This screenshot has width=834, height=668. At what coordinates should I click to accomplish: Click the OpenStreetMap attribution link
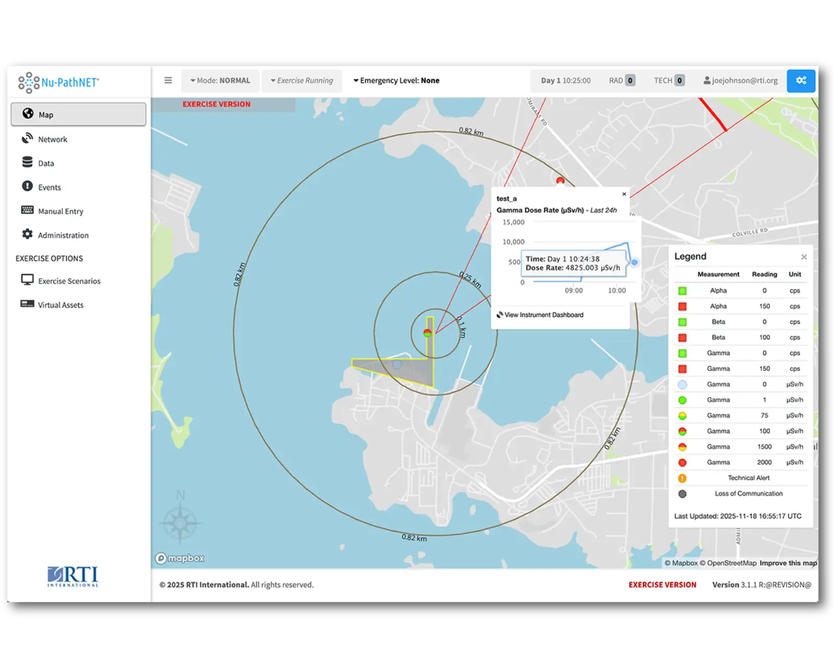[x=728, y=563]
